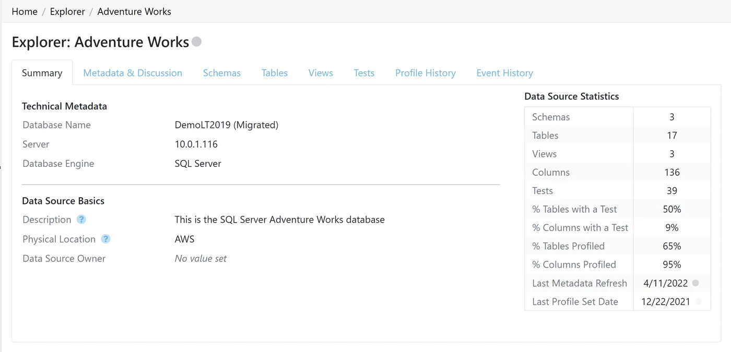Click the Physical Location help icon

pyautogui.click(x=105, y=239)
